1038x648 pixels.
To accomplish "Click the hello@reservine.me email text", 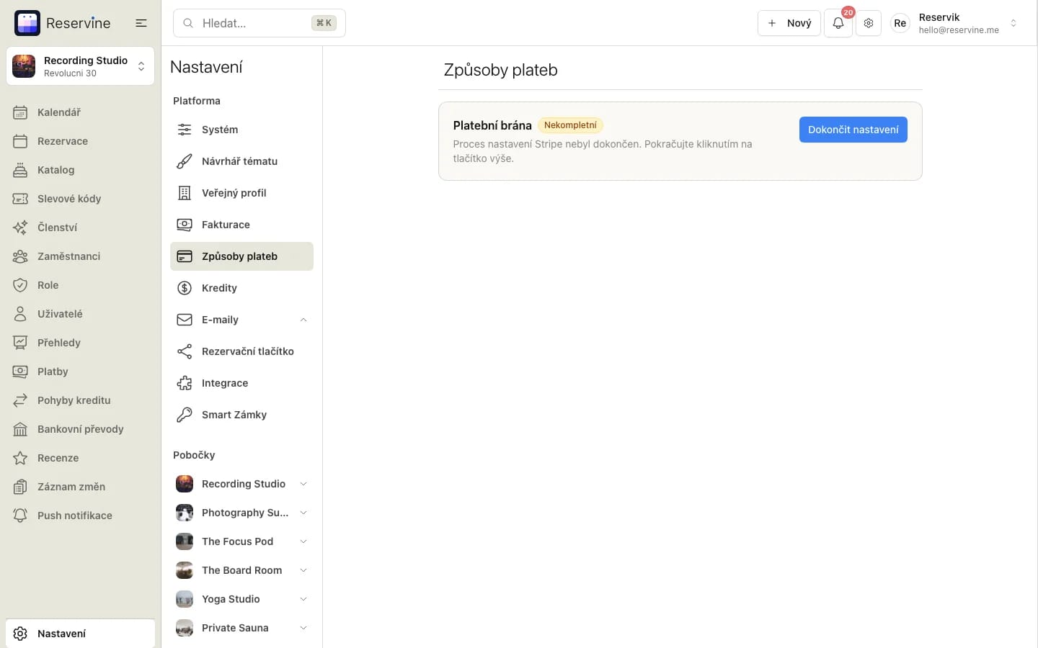I will coord(959,30).
